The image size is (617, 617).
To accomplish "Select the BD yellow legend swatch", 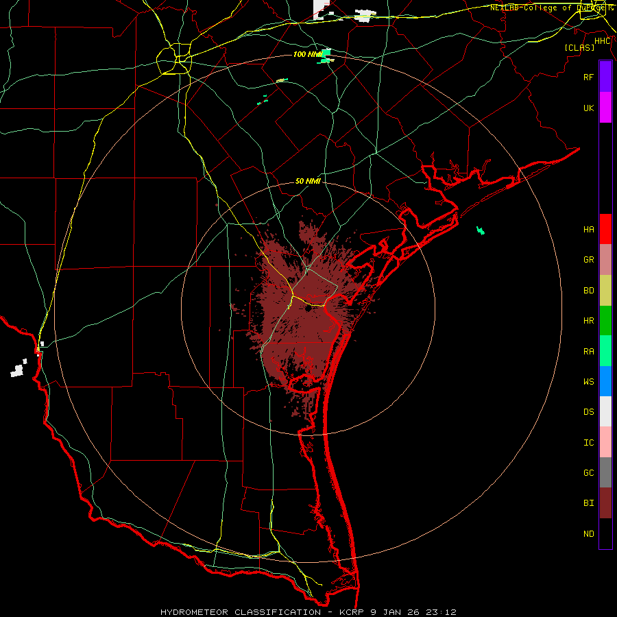I will click(x=605, y=291).
